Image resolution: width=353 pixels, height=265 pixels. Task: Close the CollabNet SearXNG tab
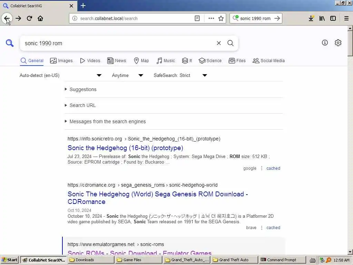click(71, 6)
